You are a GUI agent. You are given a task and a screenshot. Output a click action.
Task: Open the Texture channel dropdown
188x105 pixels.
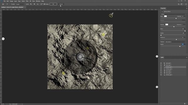pos(175,42)
